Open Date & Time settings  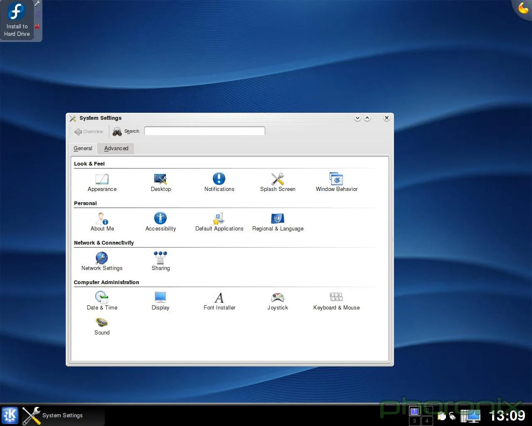click(x=102, y=301)
